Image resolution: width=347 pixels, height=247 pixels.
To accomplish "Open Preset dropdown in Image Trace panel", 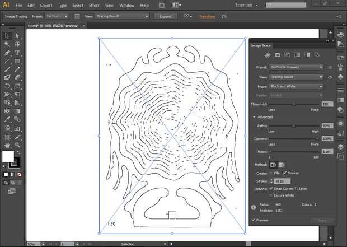I will coord(296,67).
